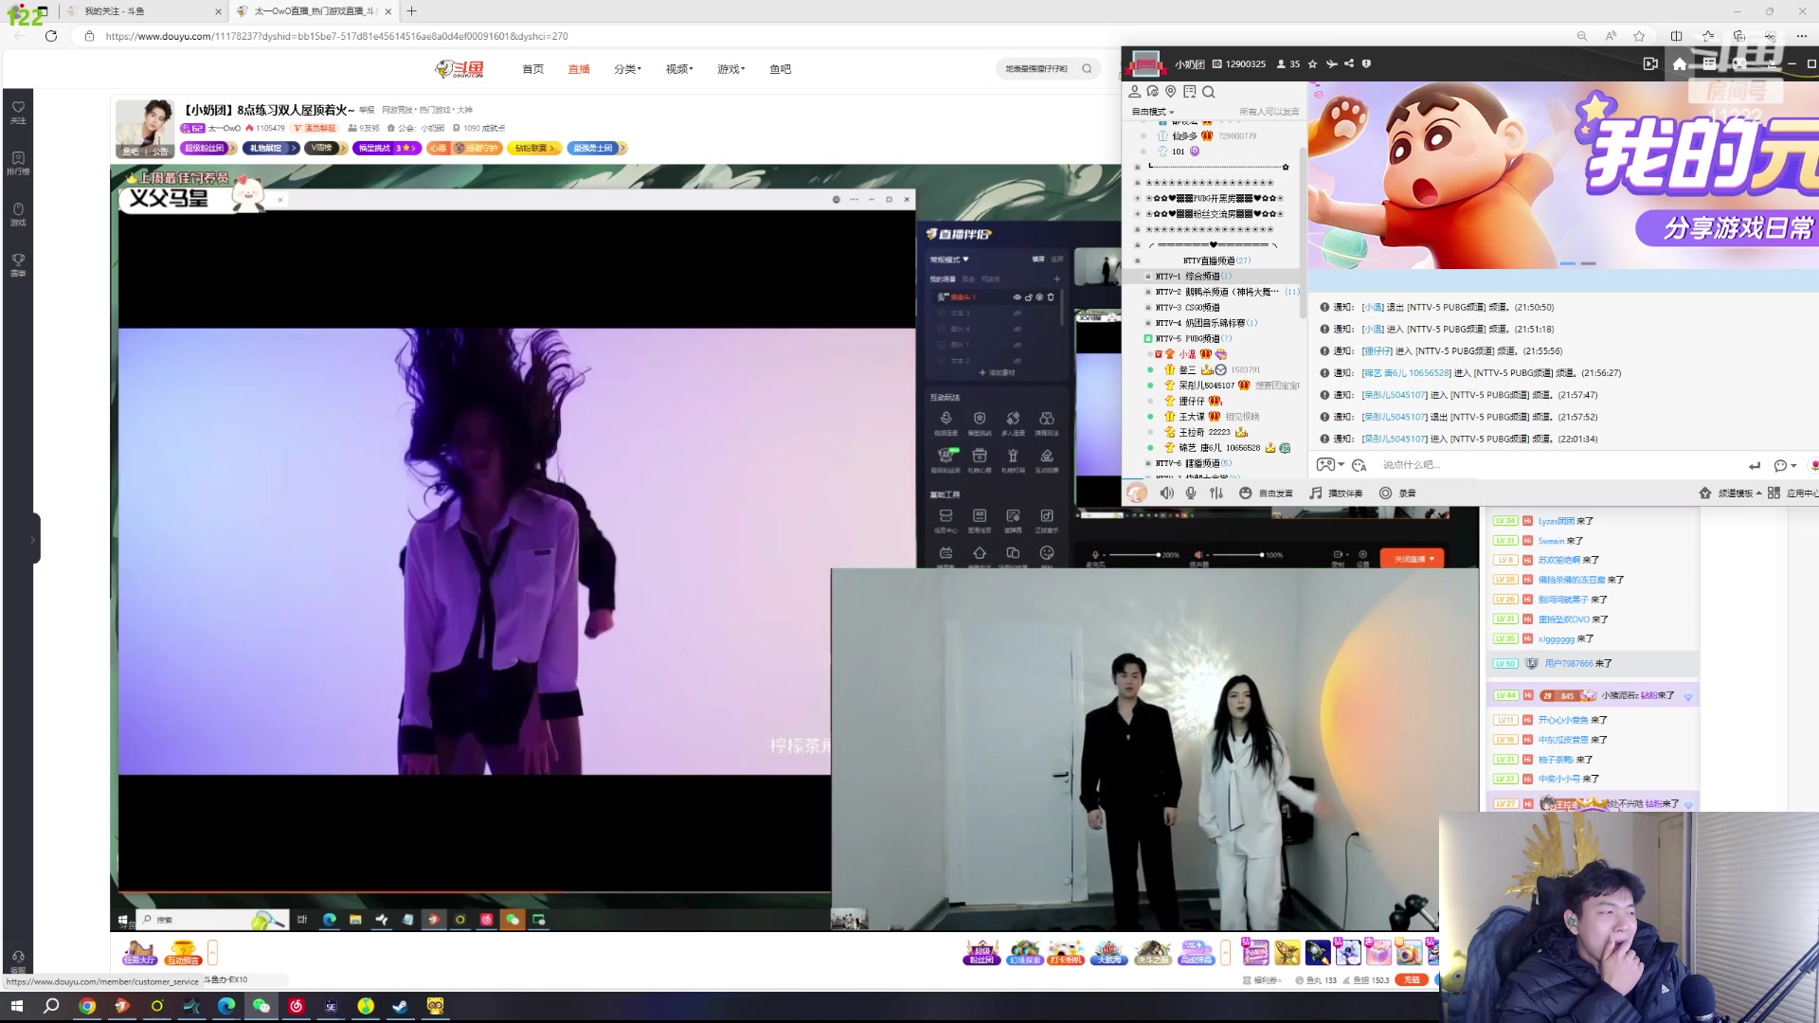Click the 礼物展馆 badge
Screen dimensions: 1819x1023
pyautogui.click(x=271, y=149)
